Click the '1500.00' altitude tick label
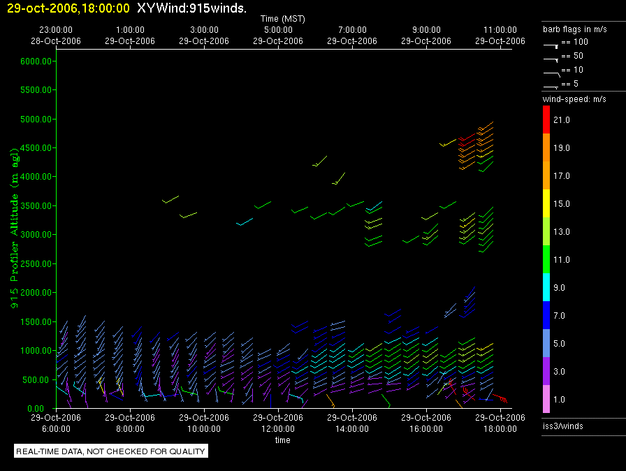626x471 pixels. coord(36,321)
